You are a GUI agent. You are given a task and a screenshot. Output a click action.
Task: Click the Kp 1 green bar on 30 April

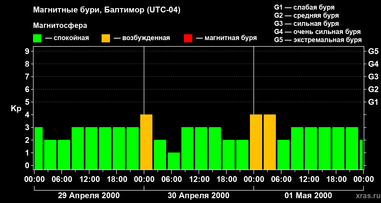coord(174,161)
